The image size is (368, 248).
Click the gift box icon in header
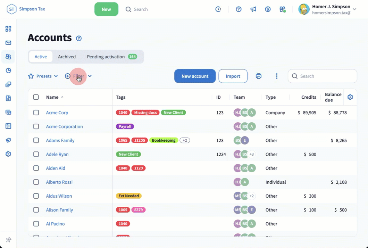(x=282, y=9)
